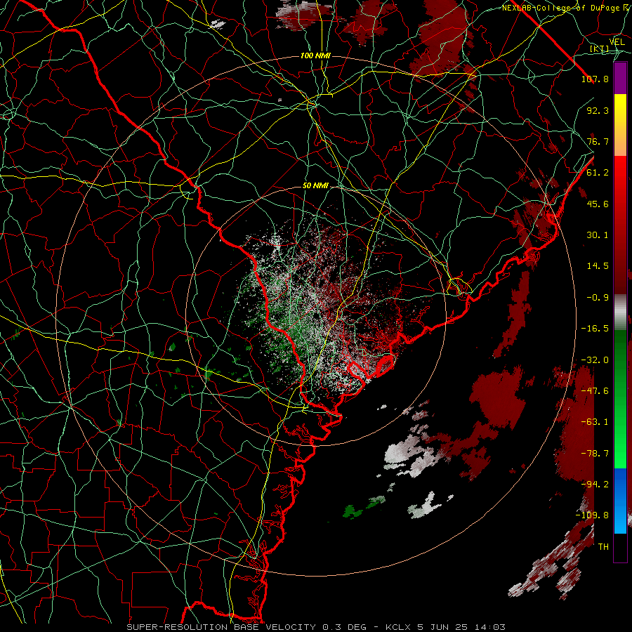
Task: Click the 14:03 timestamp text
Action: click(490, 627)
